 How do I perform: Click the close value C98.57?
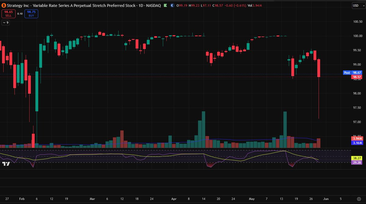(x=218, y=5)
